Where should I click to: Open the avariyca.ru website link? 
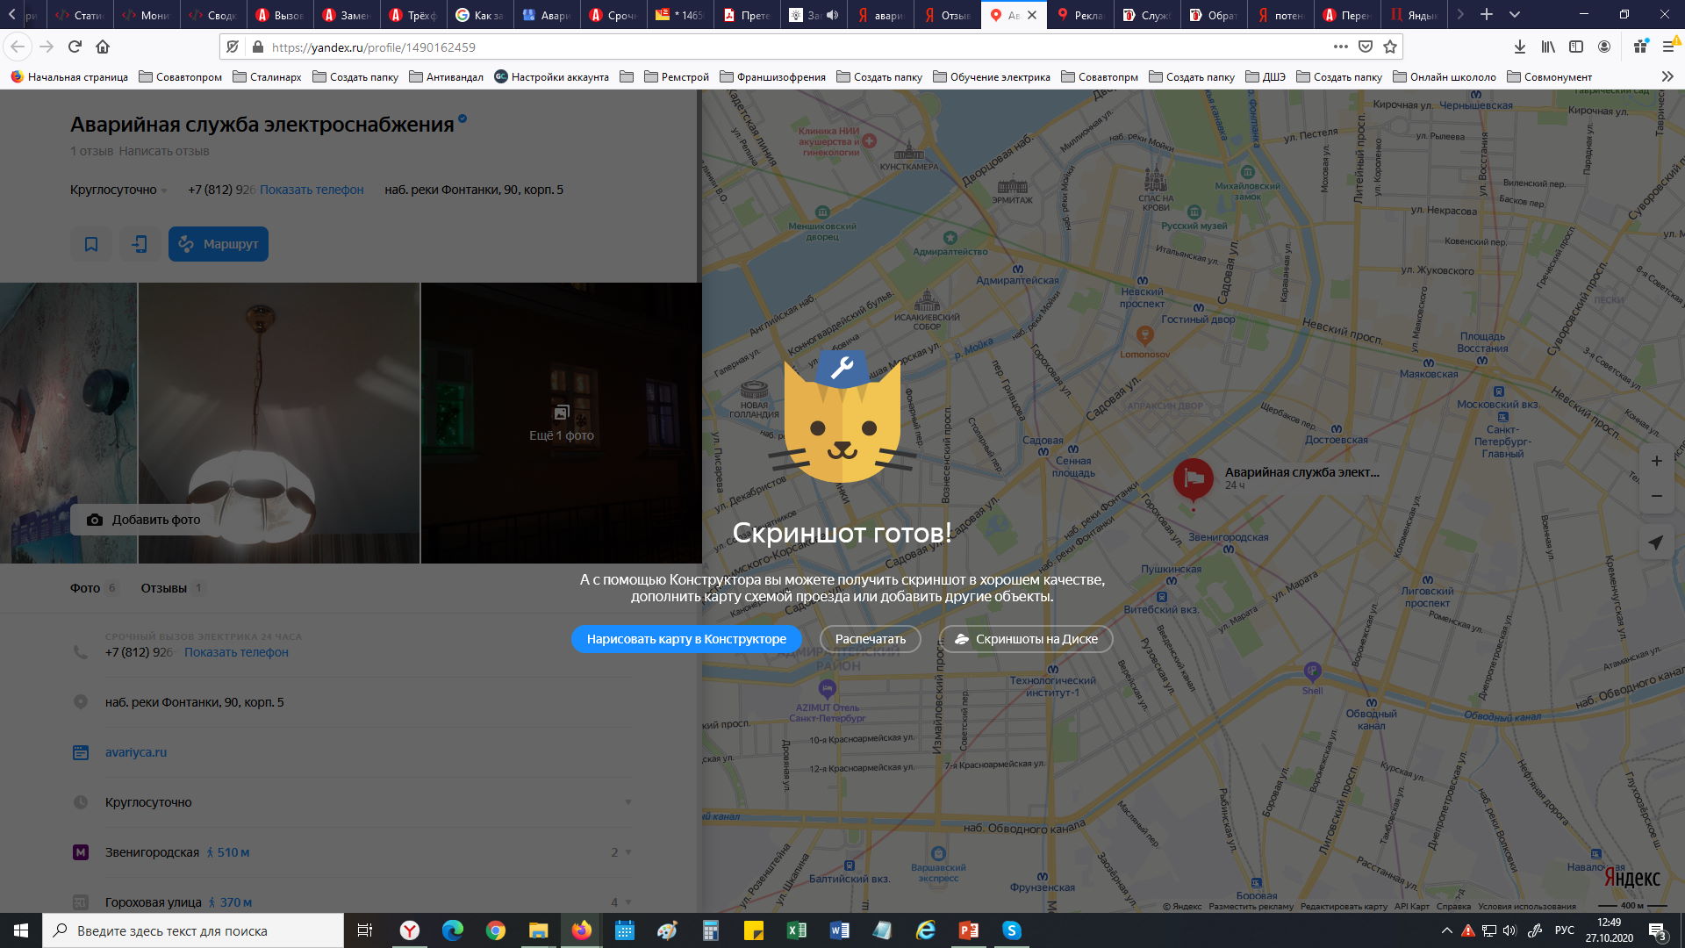(136, 752)
